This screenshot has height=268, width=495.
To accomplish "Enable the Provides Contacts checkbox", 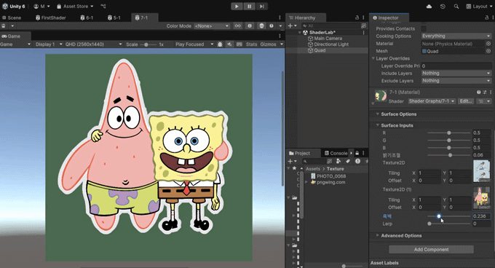I will 424,28.
